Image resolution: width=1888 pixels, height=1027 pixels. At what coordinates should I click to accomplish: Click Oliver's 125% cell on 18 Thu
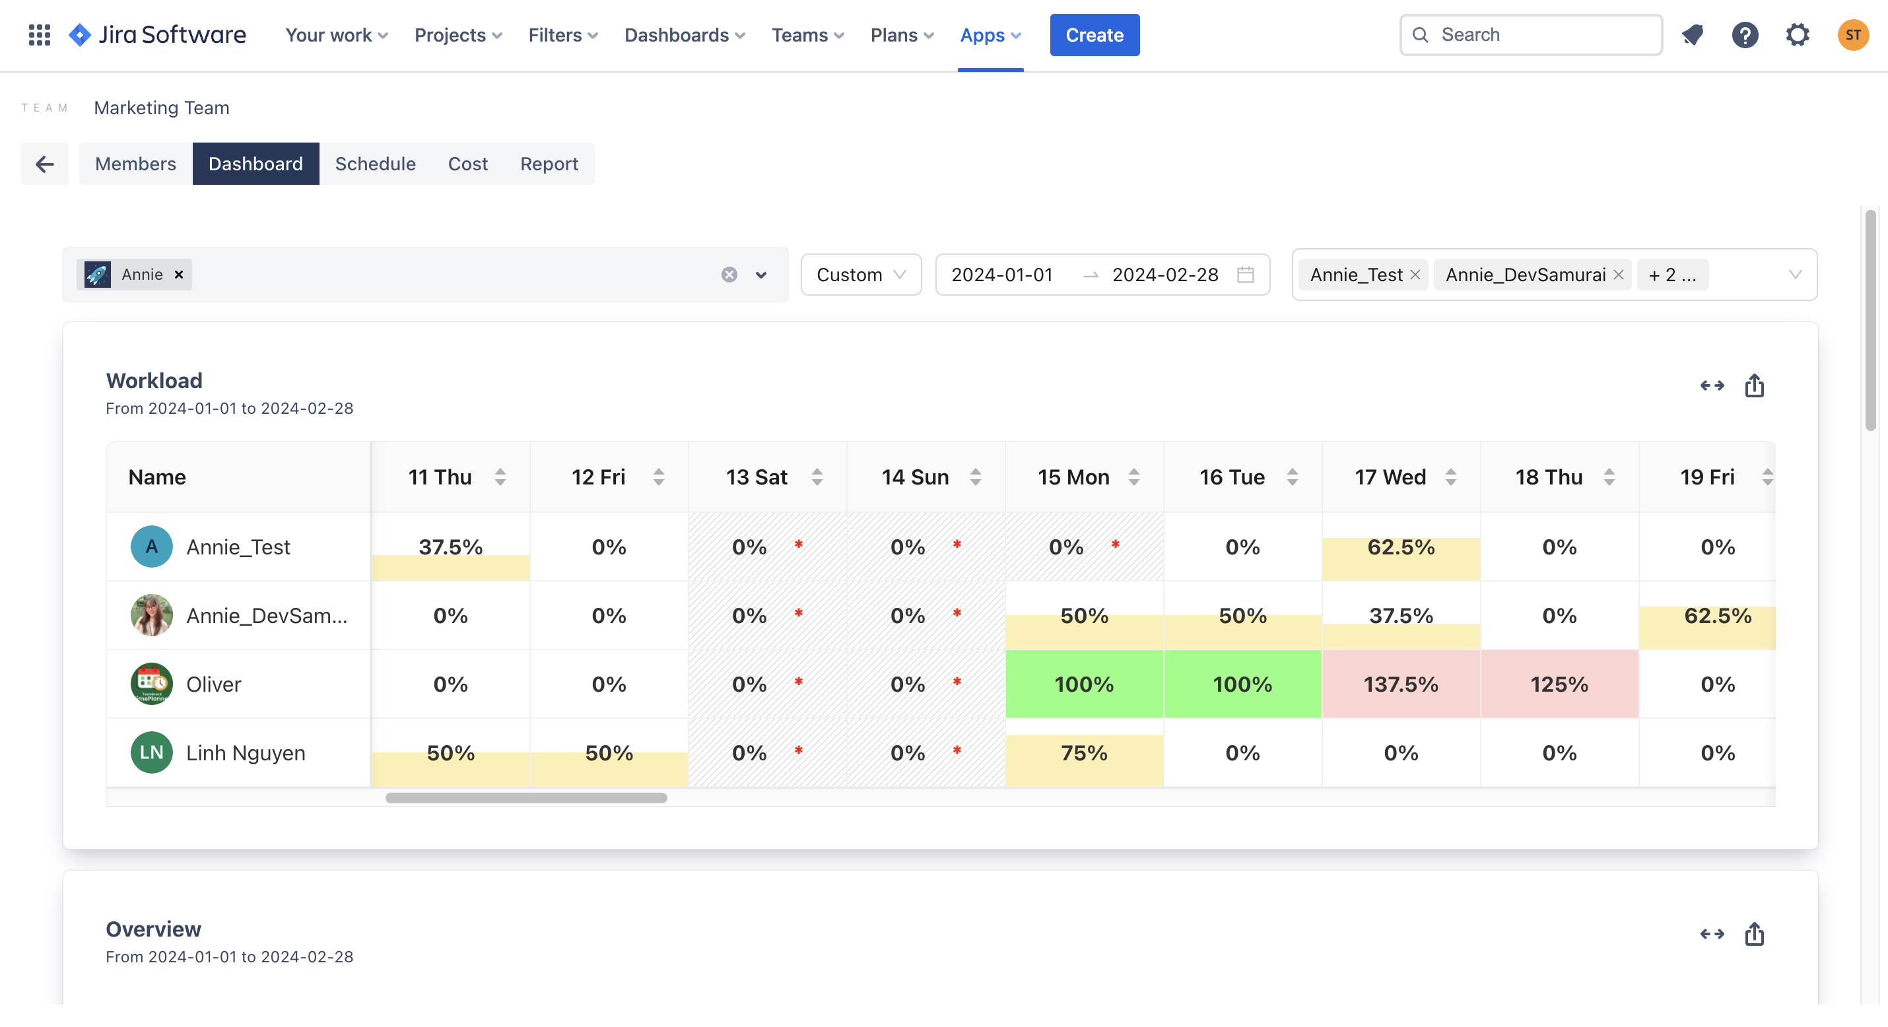tap(1559, 684)
